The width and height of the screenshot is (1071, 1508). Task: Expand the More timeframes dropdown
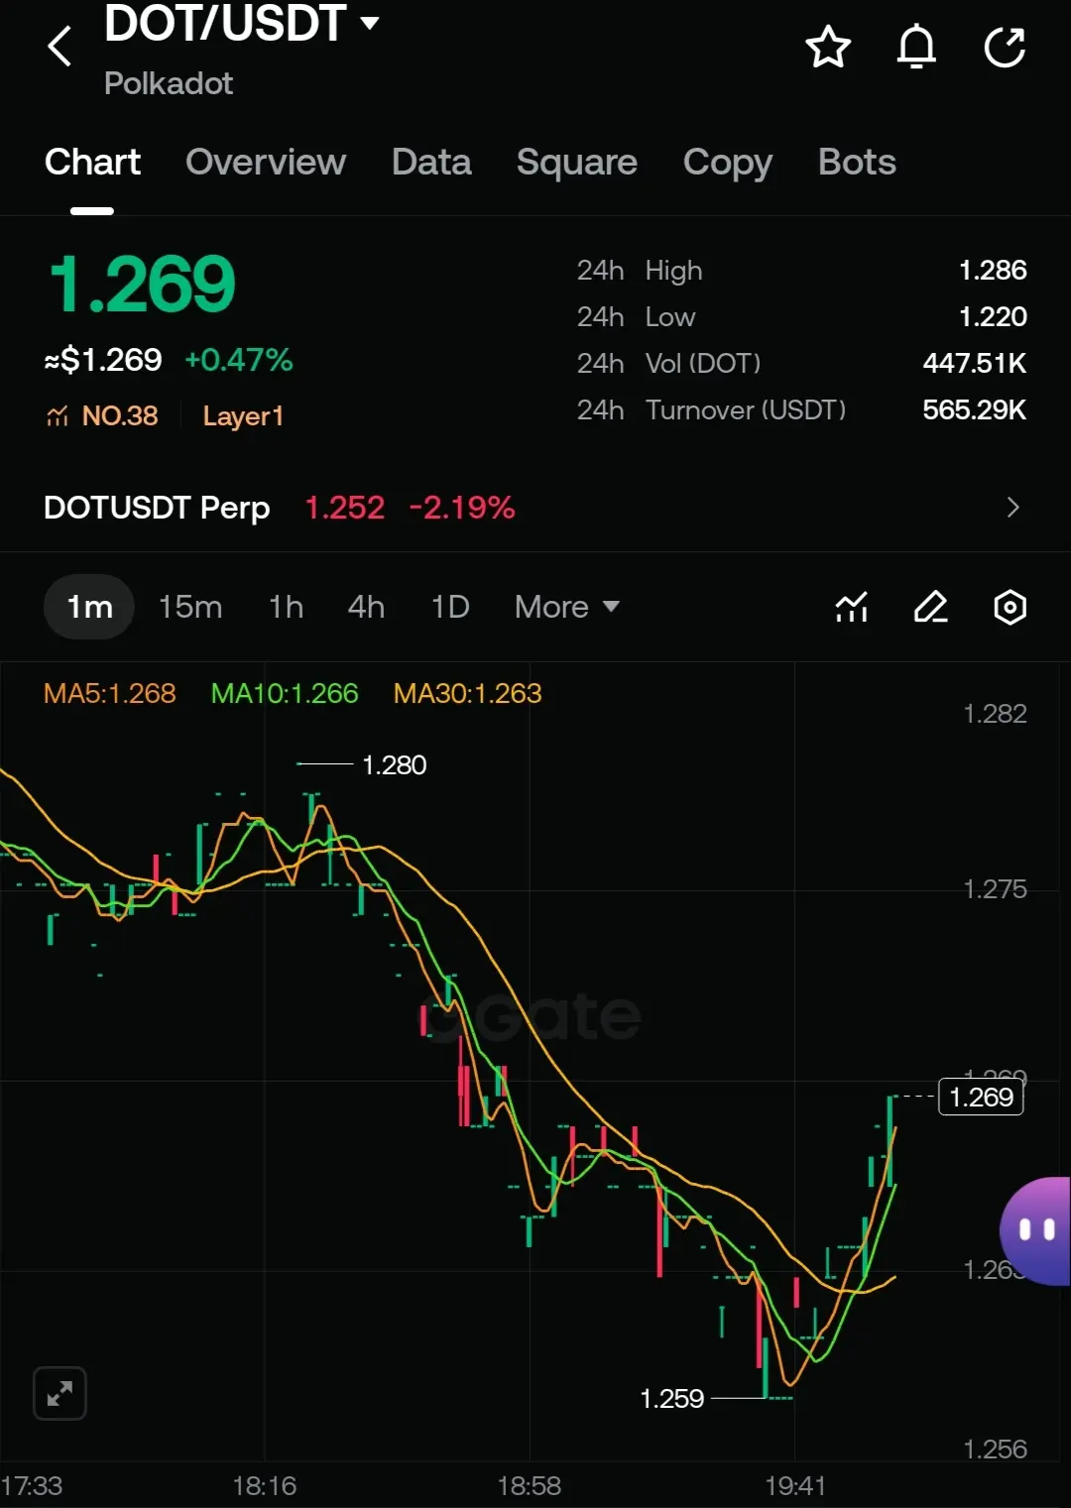pyautogui.click(x=567, y=607)
